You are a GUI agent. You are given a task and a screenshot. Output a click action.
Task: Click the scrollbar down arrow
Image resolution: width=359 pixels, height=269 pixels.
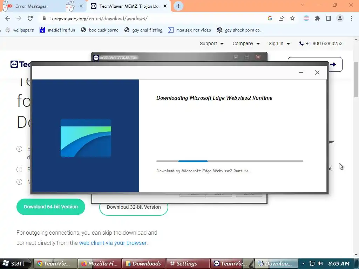tap(356, 254)
